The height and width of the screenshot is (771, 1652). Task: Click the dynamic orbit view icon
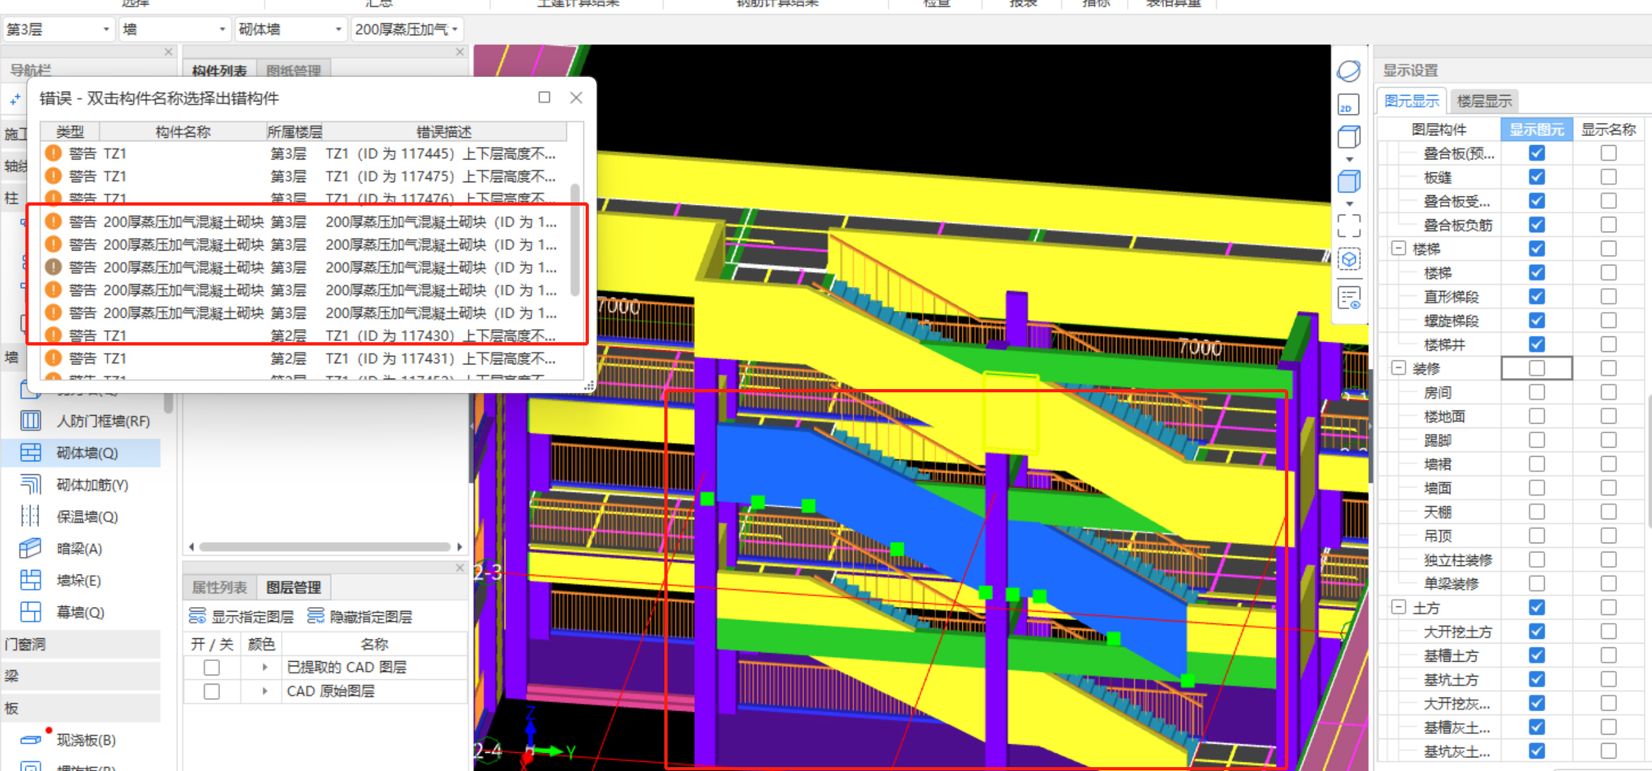tap(1349, 71)
